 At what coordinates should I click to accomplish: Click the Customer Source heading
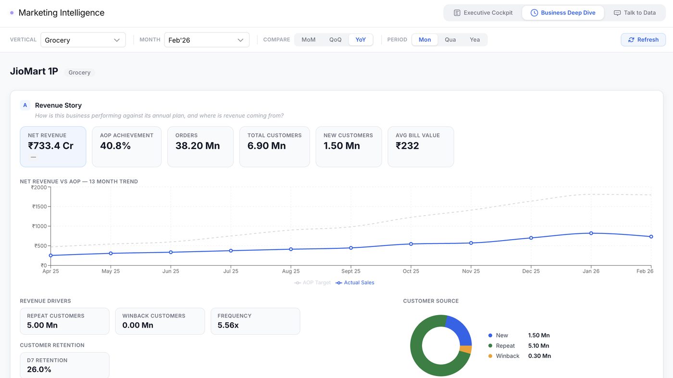[x=431, y=301]
